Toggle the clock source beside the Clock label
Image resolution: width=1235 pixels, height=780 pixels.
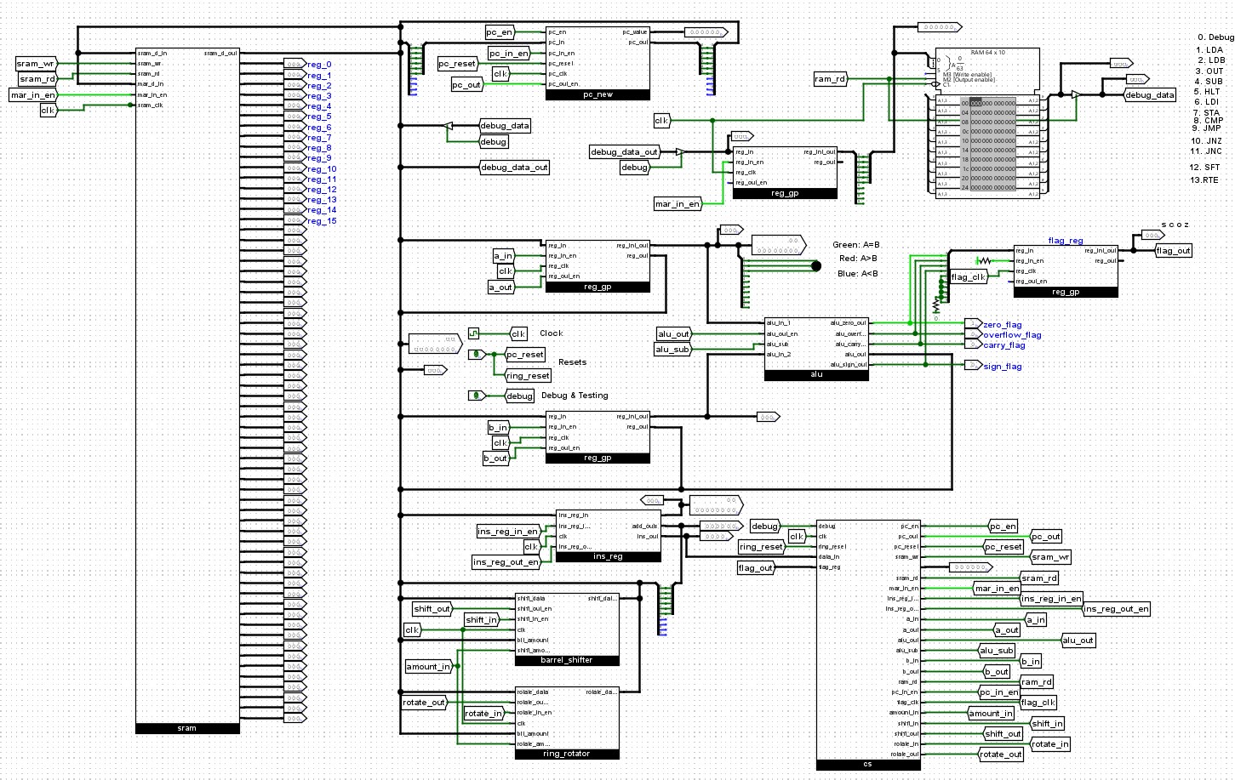click(x=473, y=333)
